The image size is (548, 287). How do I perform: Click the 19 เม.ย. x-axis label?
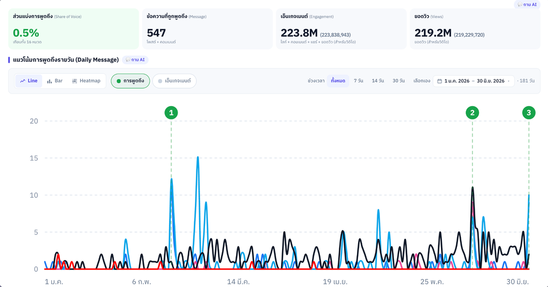tap(335, 282)
